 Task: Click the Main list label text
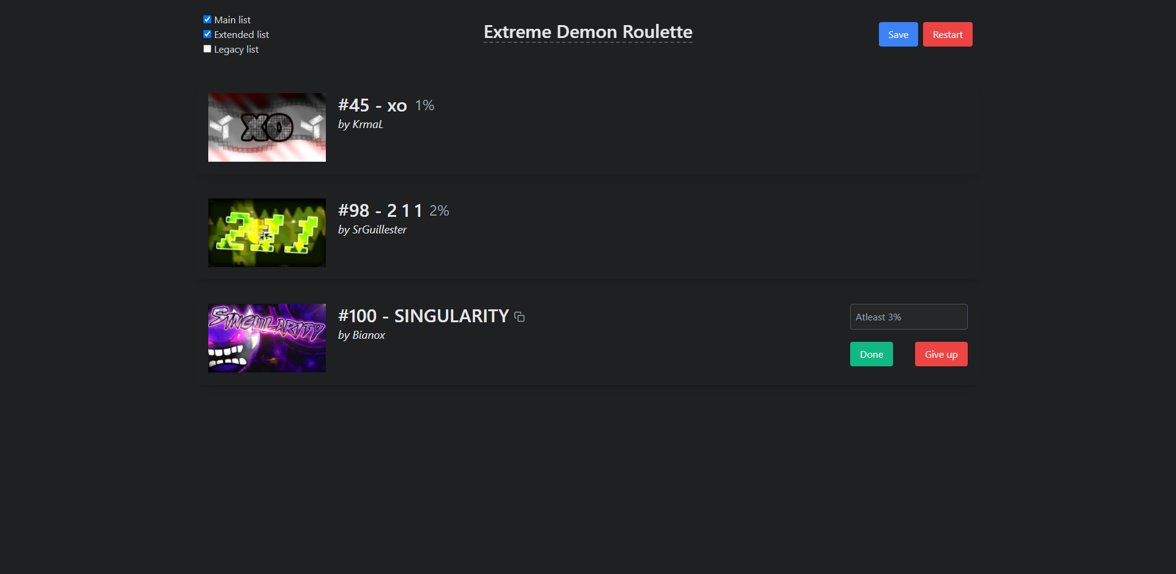tap(232, 20)
